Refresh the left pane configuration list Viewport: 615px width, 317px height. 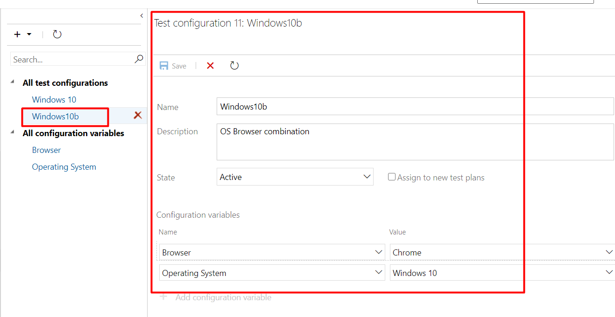pyautogui.click(x=57, y=34)
